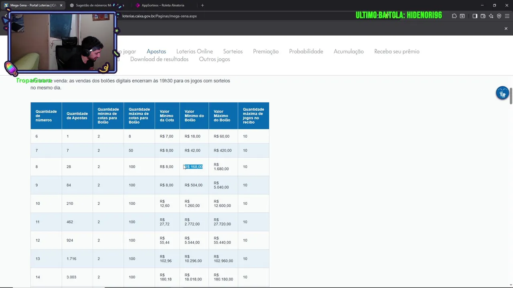Click 'Quantidade máxima de jogos no recibo' header

253,116
